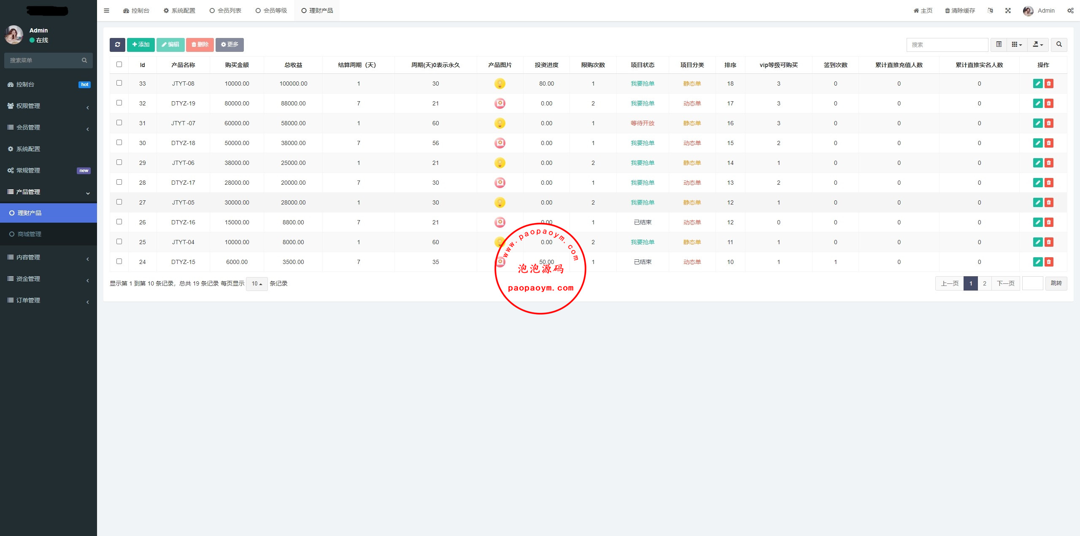Click 清除缓存 in top bar

tap(960, 11)
